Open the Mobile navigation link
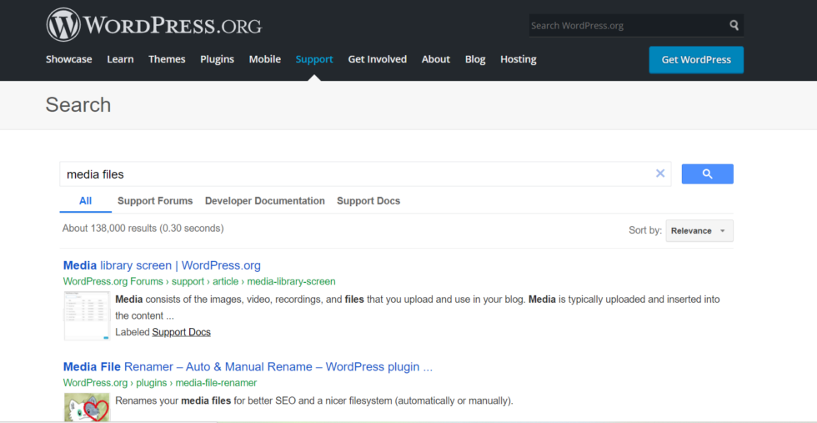Screen dimensions: 817x423 click(265, 59)
